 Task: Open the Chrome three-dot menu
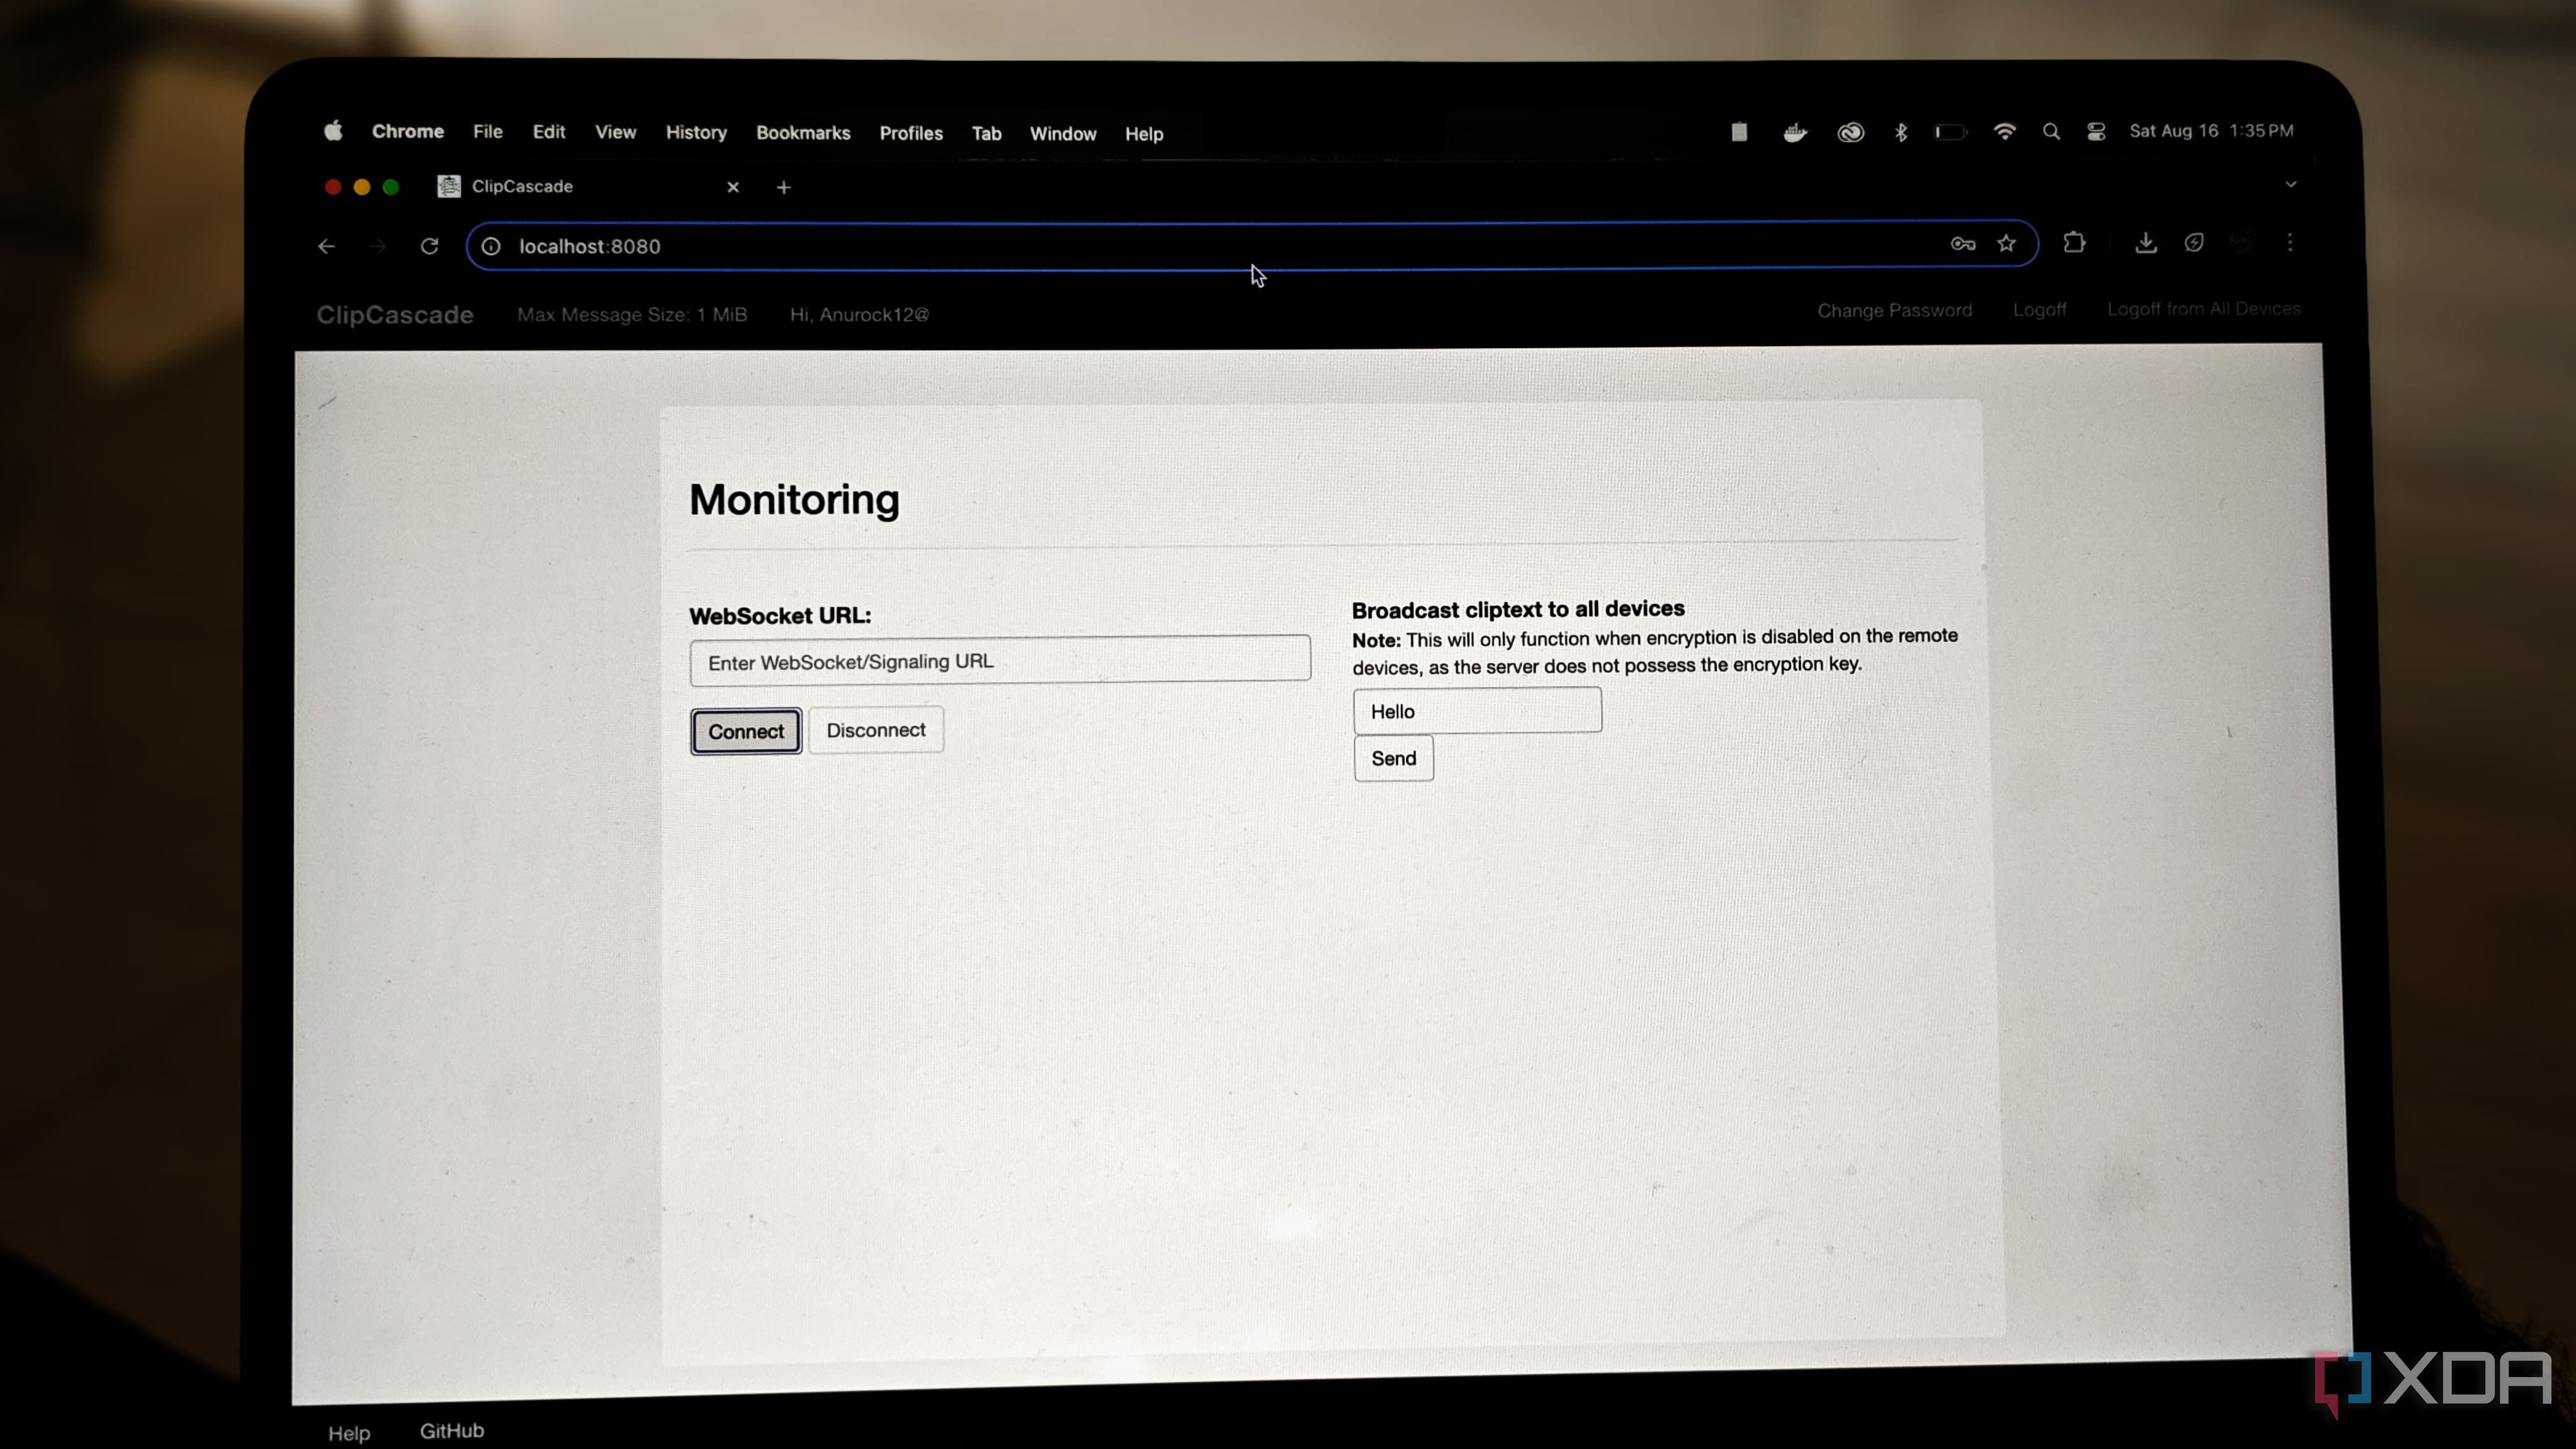click(x=2290, y=242)
